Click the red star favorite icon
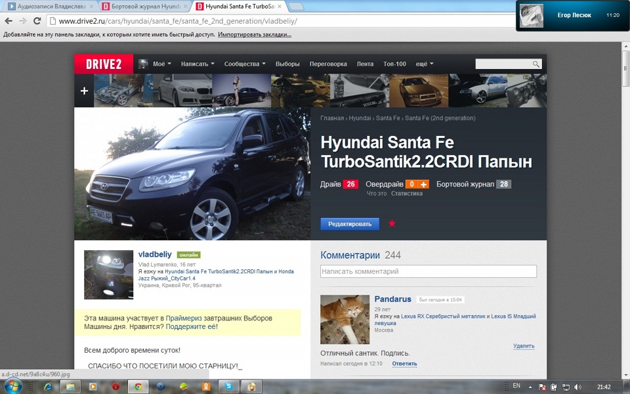The height and width of the screenshot is (394, 630). (392, 223)
